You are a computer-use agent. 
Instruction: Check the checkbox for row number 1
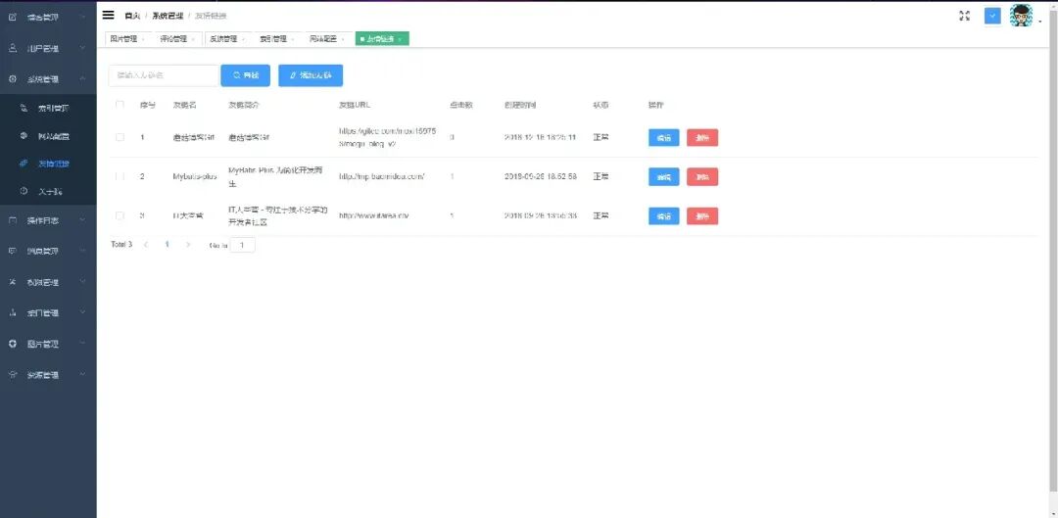pos(120,137)
